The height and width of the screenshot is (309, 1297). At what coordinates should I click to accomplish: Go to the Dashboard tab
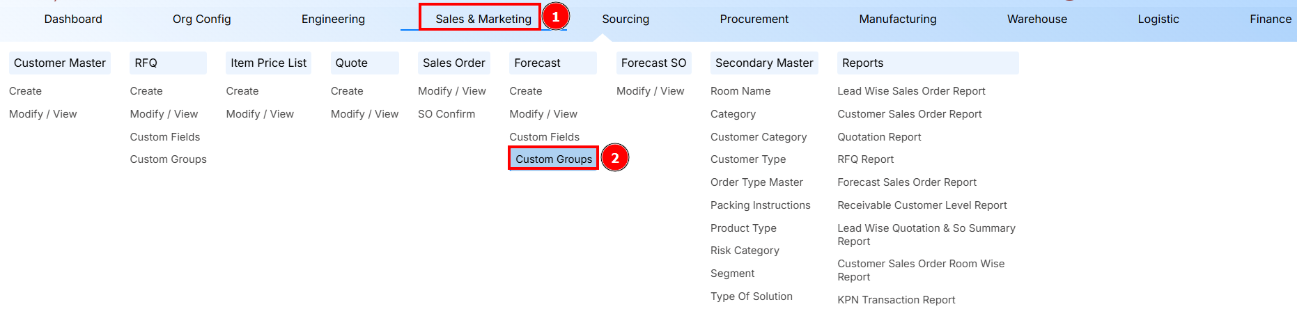[73, 19]
